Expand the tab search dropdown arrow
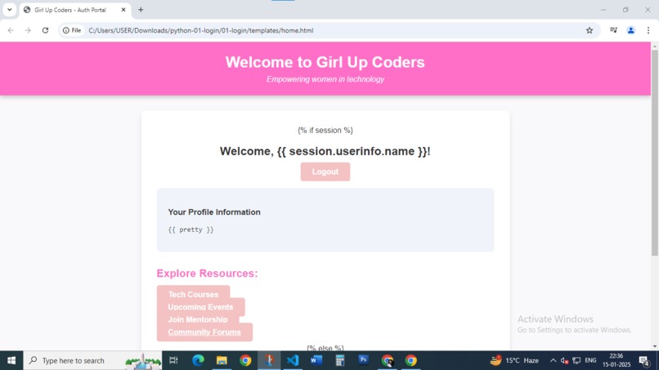The height and width of the screenshot is (370, 659). [9, 10]
